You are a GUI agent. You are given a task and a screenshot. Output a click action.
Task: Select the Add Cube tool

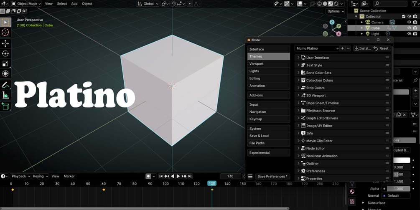coord(5,106)
